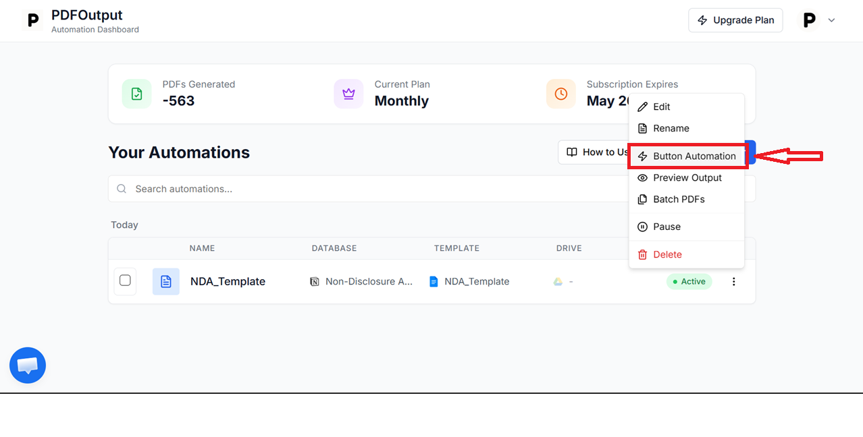The height and width of the screenshot is (437, 863).
Task: Click the Notion database icon
Action: (315, 281)
